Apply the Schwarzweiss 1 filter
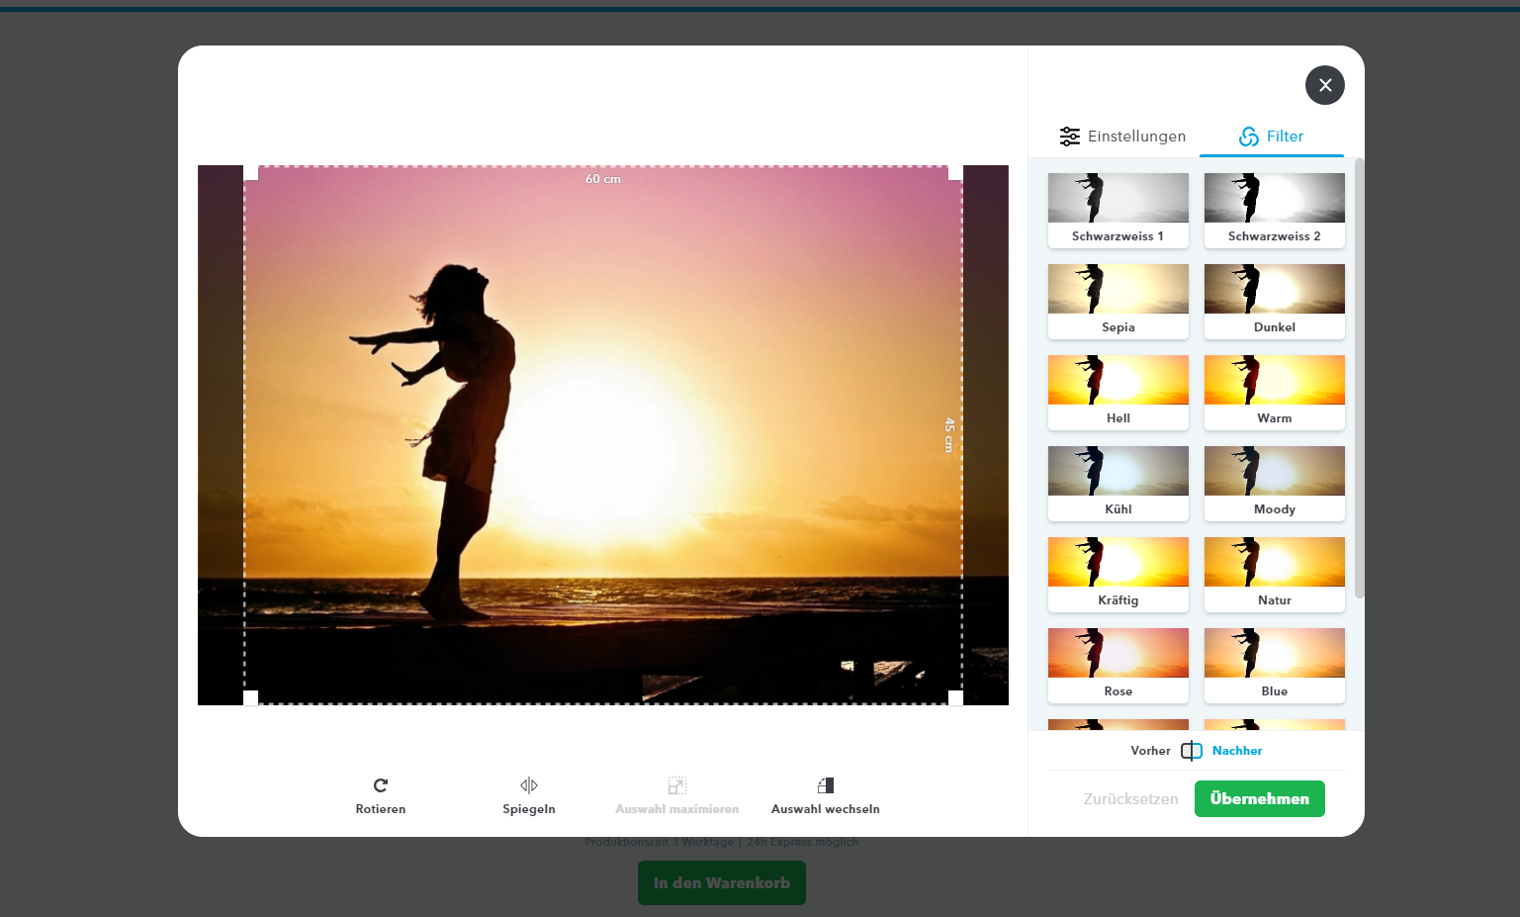This screenshot has height=917, width=1520. click(1118, 209)
